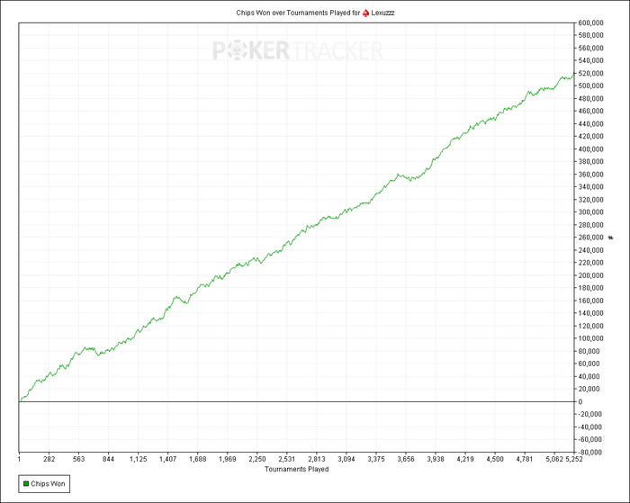Click the 2,531 x-axis tick label
630x503 pixels.
[287, 459]
